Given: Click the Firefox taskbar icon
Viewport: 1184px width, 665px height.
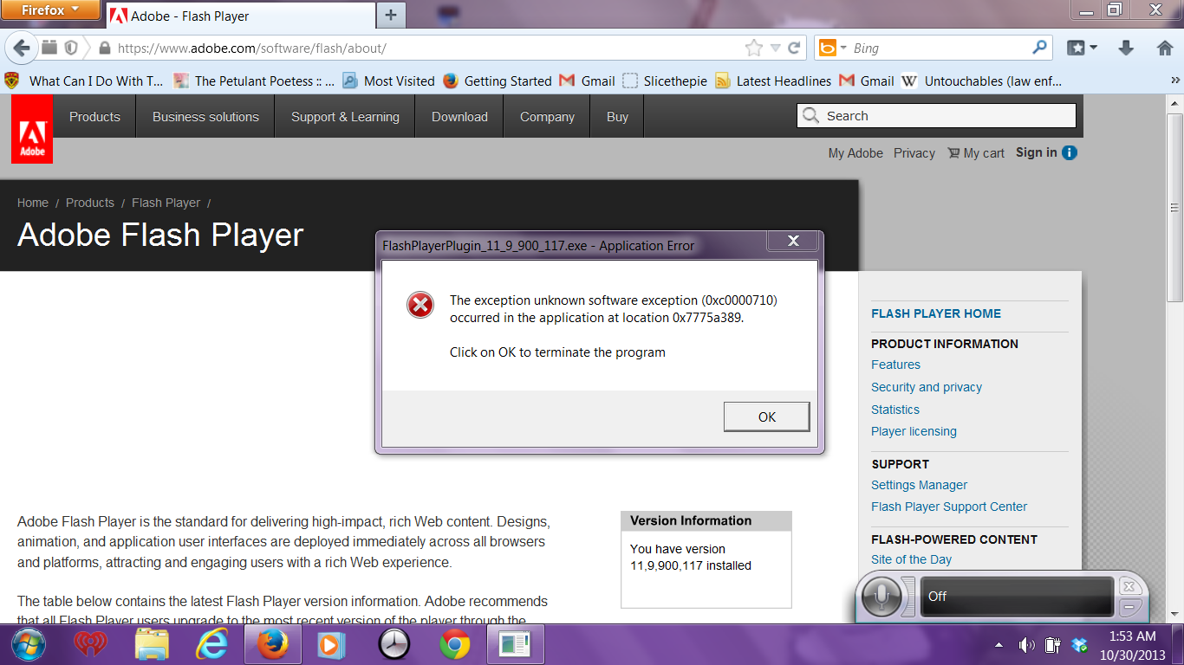Looking at the screenshot, I should [x=273, y=644].
